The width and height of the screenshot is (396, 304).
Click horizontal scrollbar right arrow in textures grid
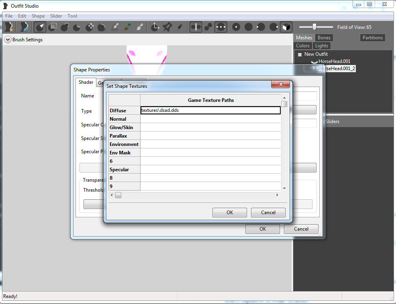277,195
